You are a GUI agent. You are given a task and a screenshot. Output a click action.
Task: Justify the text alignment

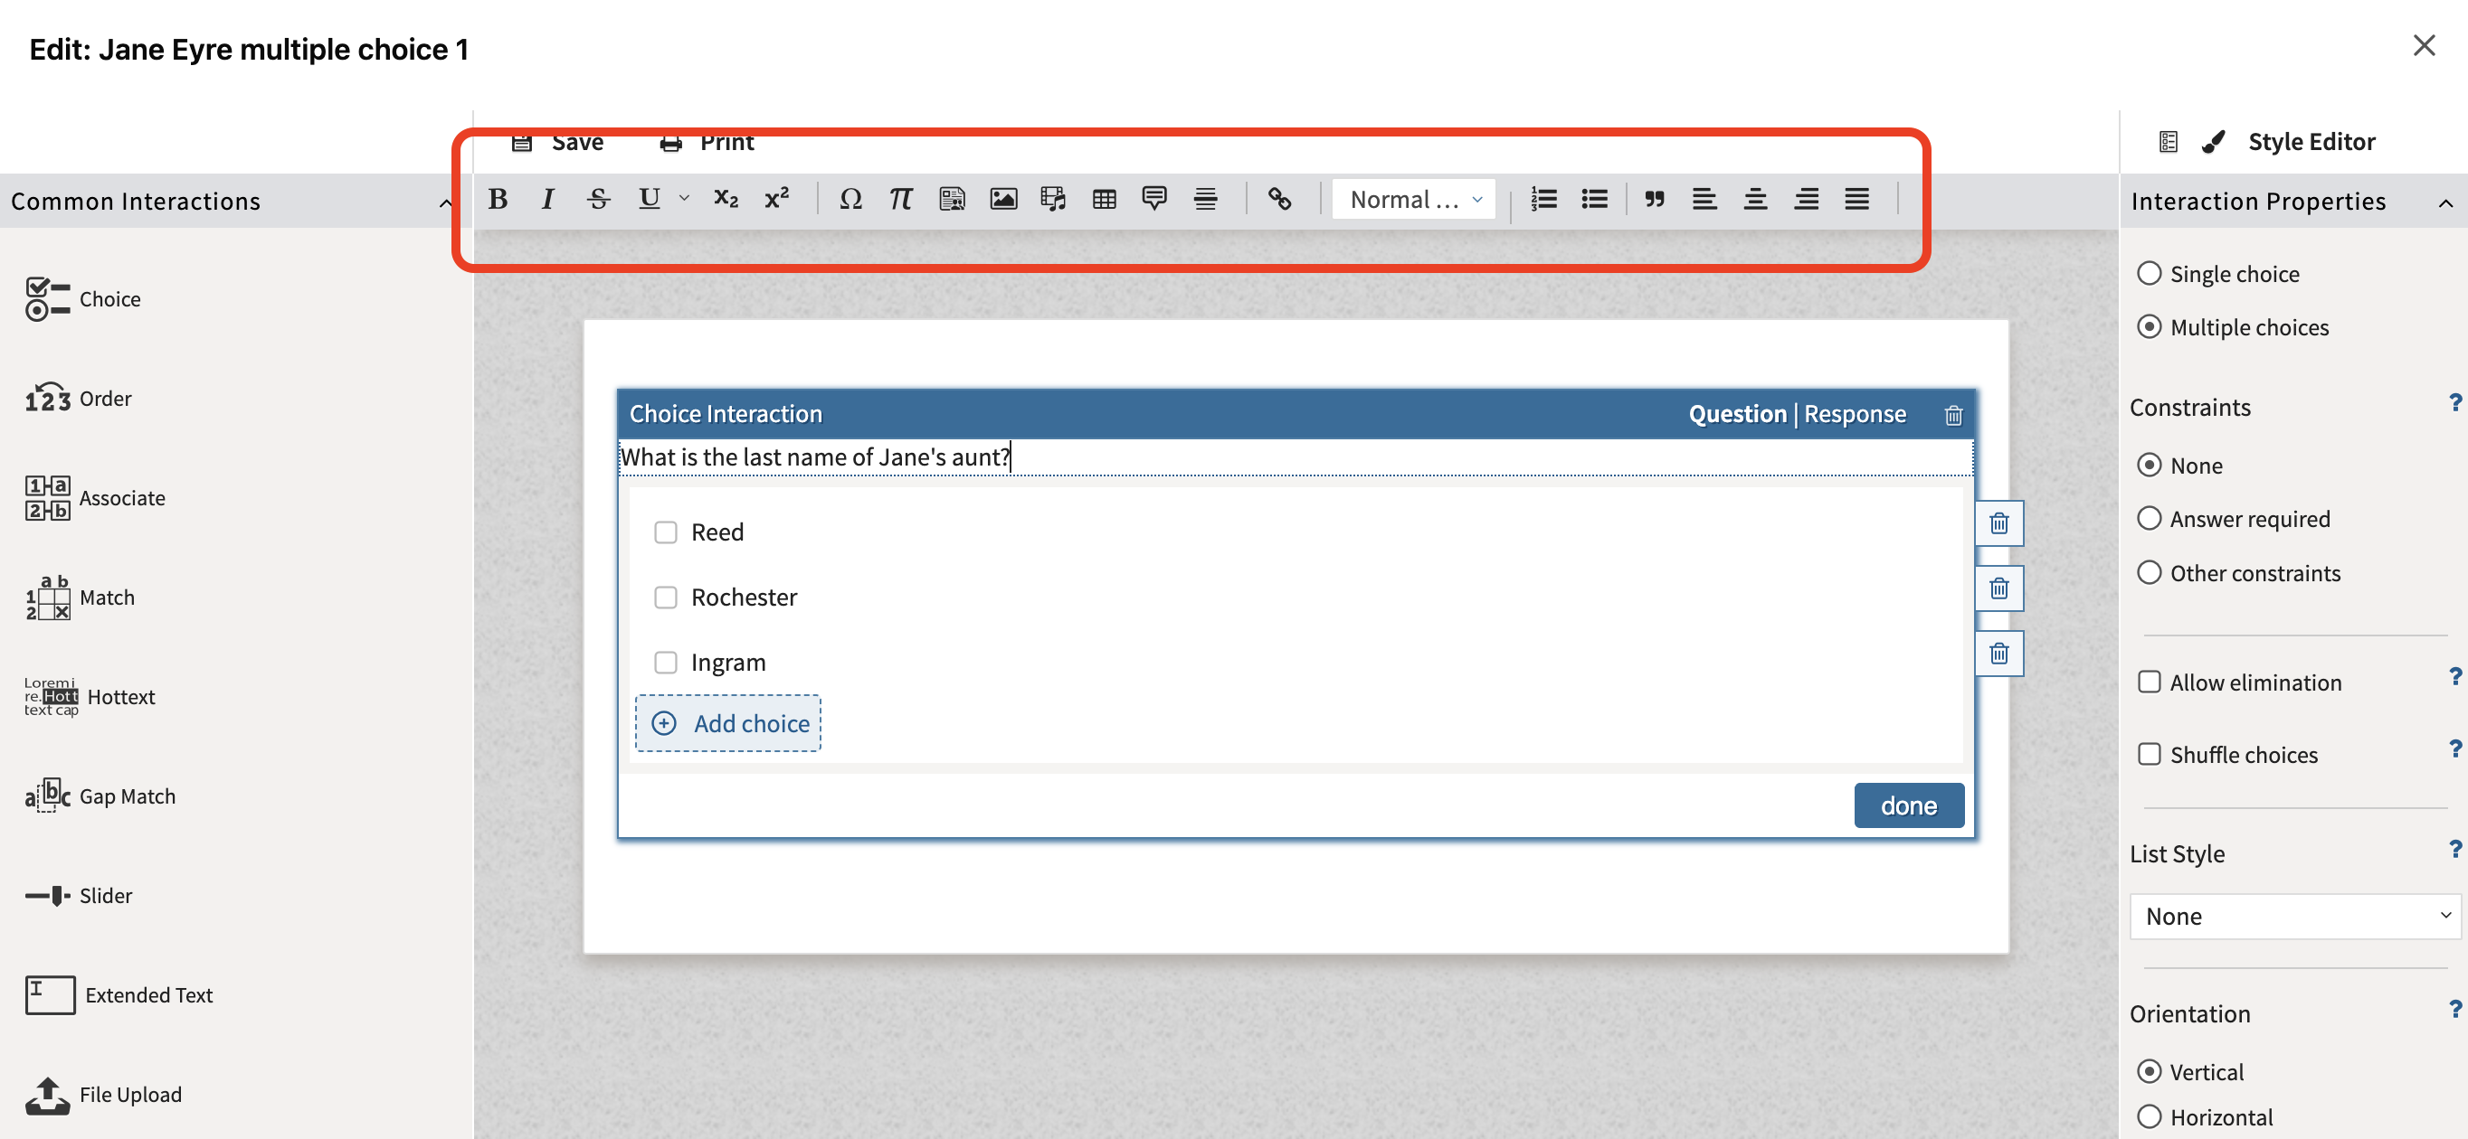tap(1856, 199)
